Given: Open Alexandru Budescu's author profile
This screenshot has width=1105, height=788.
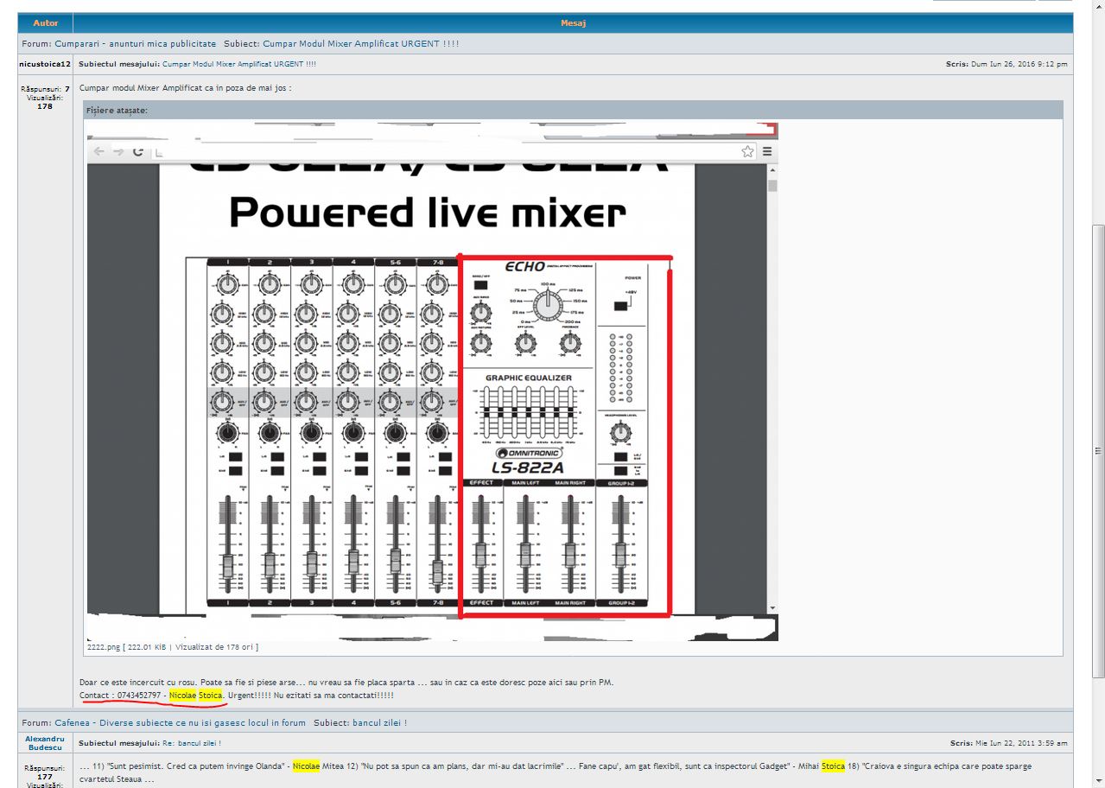Looking at the screenshot, I should click(x=45, y=743).
